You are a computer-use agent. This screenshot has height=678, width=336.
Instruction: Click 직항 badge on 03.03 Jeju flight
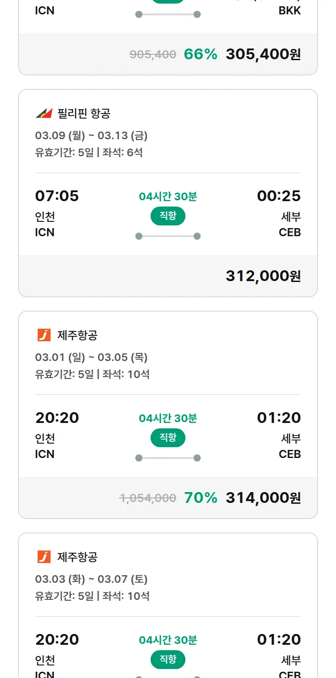pyautogui.click(x=168, y=660)
